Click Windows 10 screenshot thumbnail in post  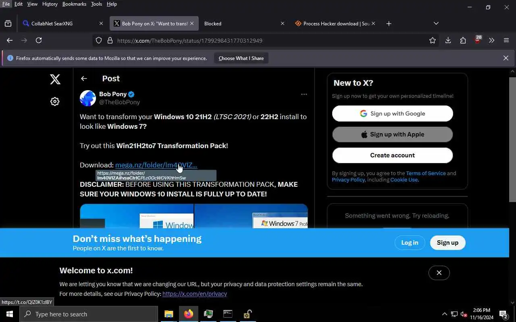137,216
